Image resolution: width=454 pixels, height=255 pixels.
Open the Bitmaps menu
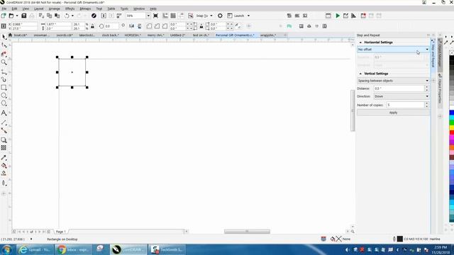pos(85,8)
